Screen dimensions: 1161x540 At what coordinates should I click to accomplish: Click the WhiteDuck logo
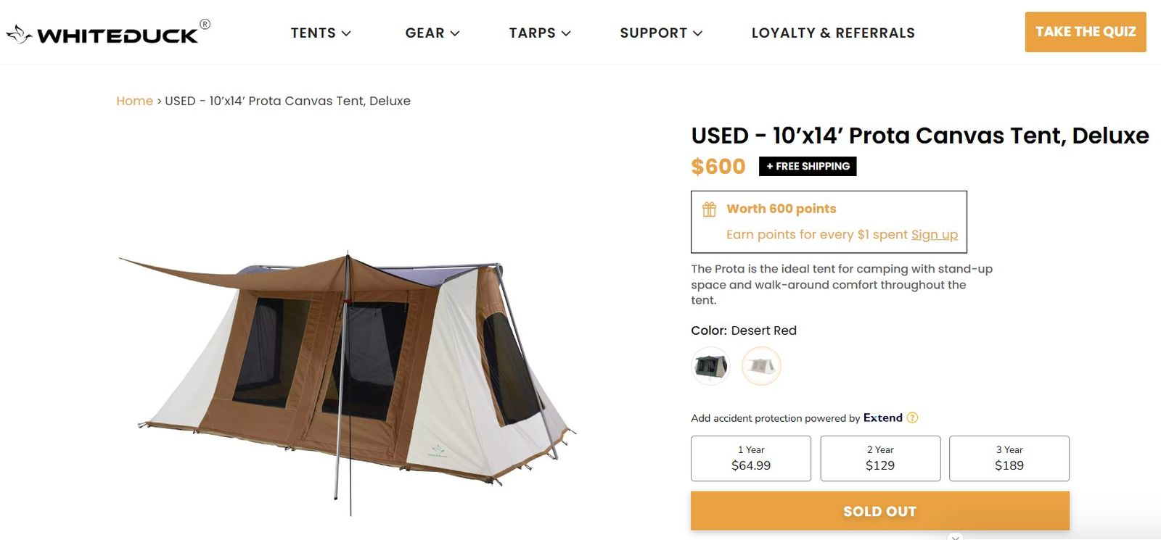coord(109,33)
